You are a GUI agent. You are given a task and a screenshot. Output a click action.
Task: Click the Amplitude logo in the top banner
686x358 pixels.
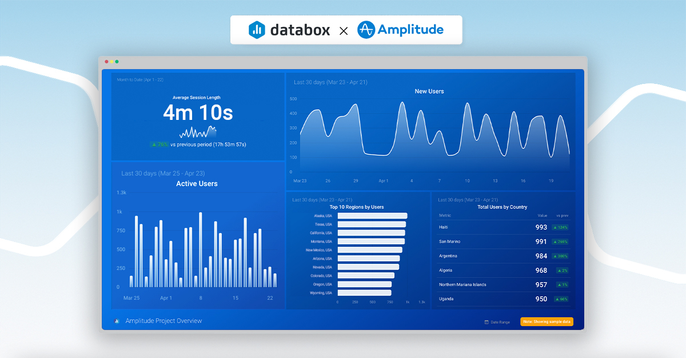[402, 30]
